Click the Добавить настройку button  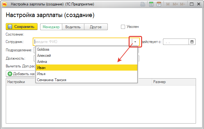click(21, 74)
